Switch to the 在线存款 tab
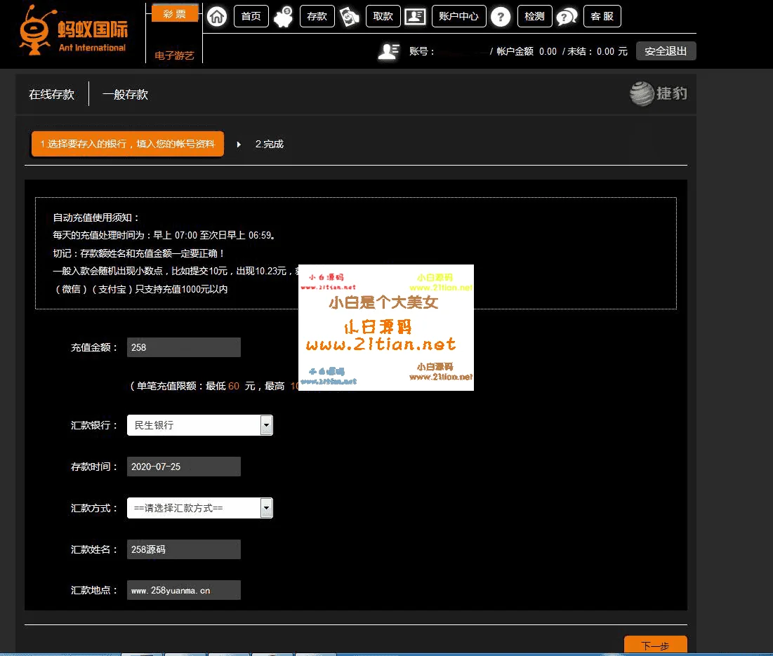This screenshot has width=773, height=656. pos(51,95)
